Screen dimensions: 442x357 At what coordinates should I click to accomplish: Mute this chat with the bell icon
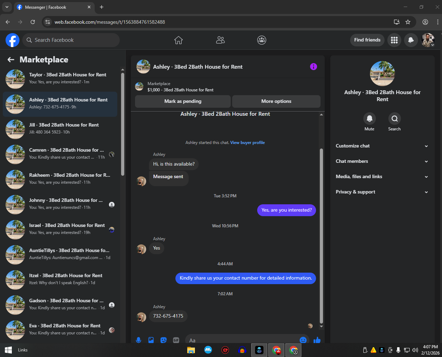[370, 119]
